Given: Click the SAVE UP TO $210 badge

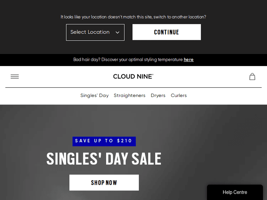Looking at the screenshot, I should (x=104, y=141).
